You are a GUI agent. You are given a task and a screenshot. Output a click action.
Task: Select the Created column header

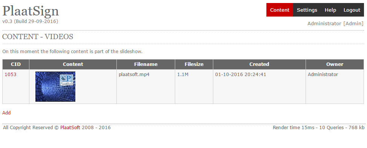[259, 64]
